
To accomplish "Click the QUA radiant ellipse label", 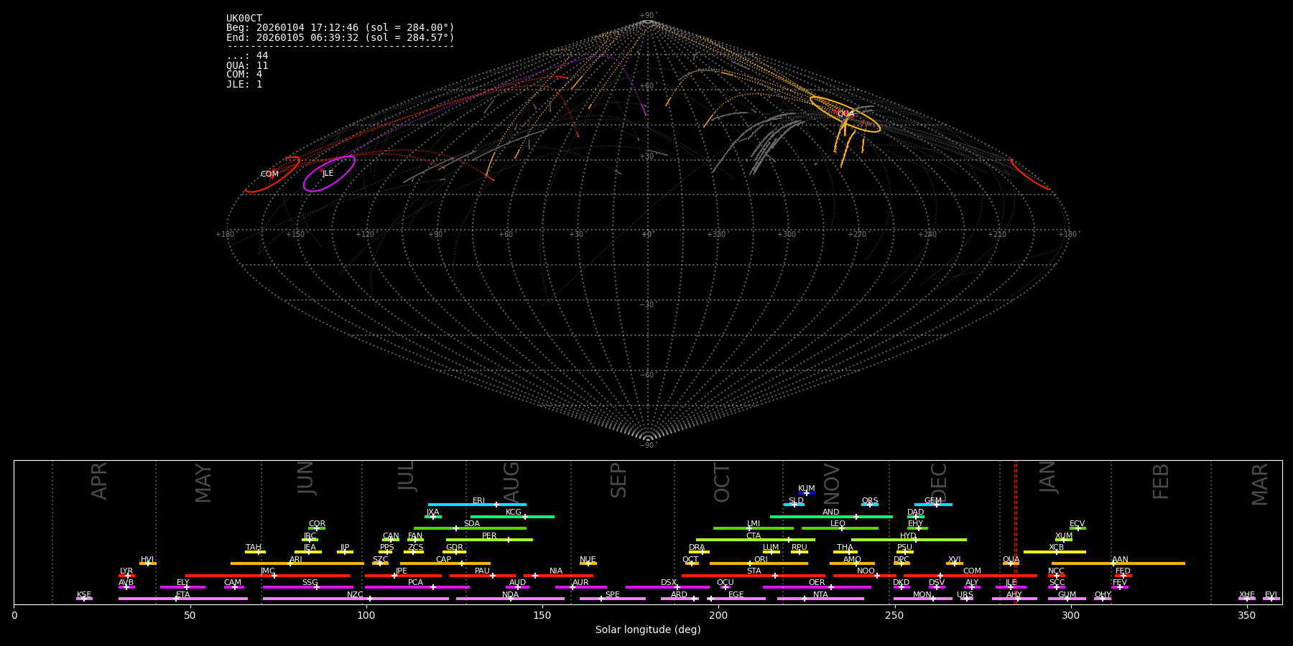I will 845,113.
